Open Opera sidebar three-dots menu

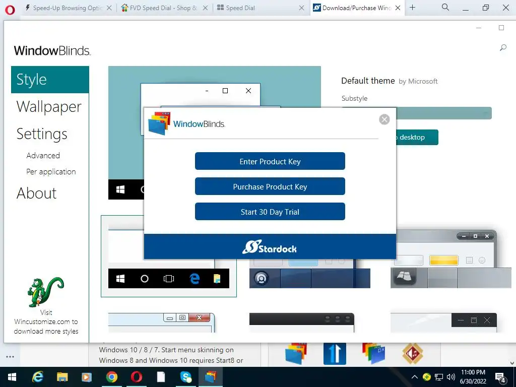10,357
